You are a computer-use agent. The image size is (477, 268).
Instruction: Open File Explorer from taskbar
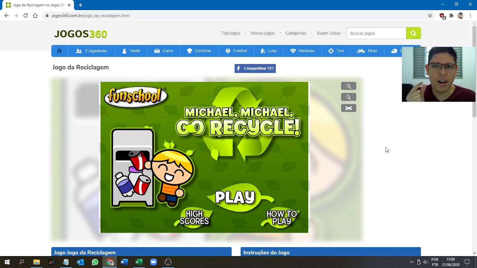pyautogui.click(x=37, y=262)
